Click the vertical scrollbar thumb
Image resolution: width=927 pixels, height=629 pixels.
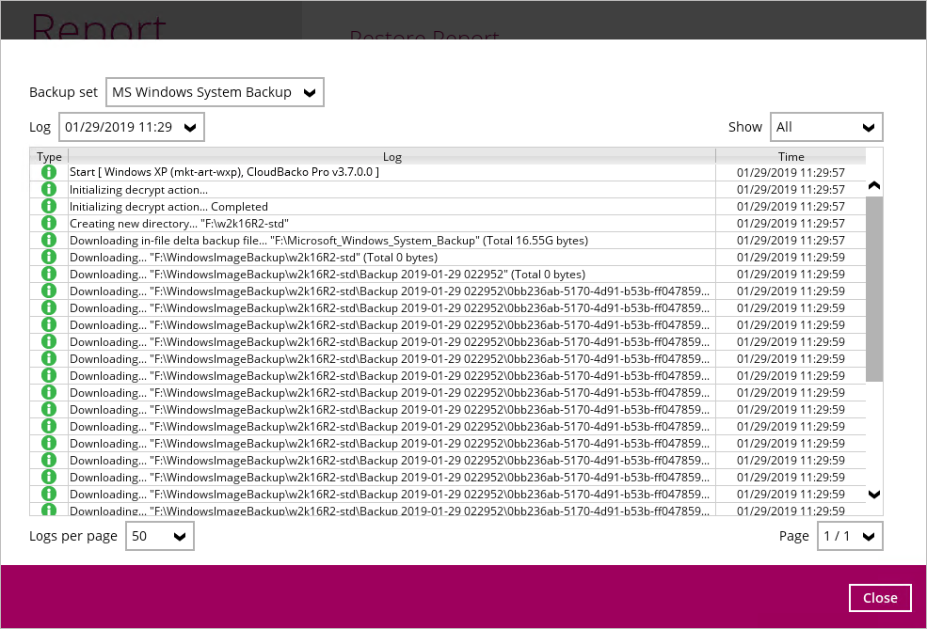pos(874,288)
